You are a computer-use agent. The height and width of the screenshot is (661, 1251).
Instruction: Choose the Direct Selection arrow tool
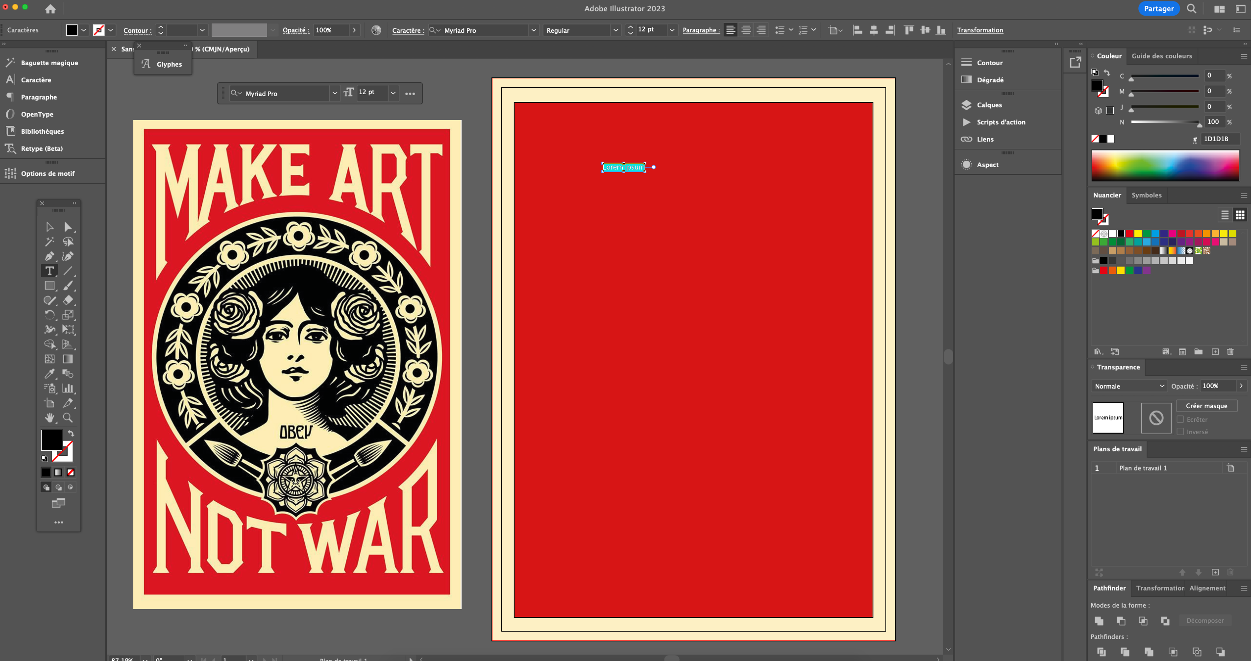tap(68, 227)
